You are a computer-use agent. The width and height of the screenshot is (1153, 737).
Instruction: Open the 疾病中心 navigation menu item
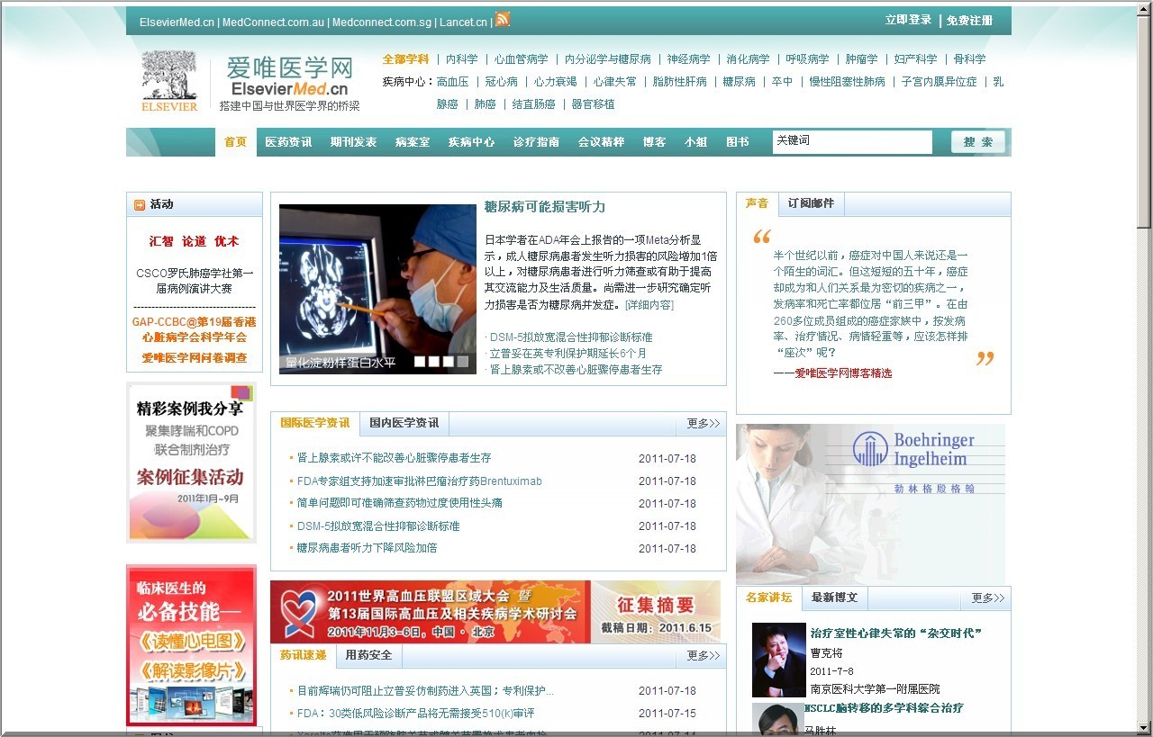[x=471, y=141]
